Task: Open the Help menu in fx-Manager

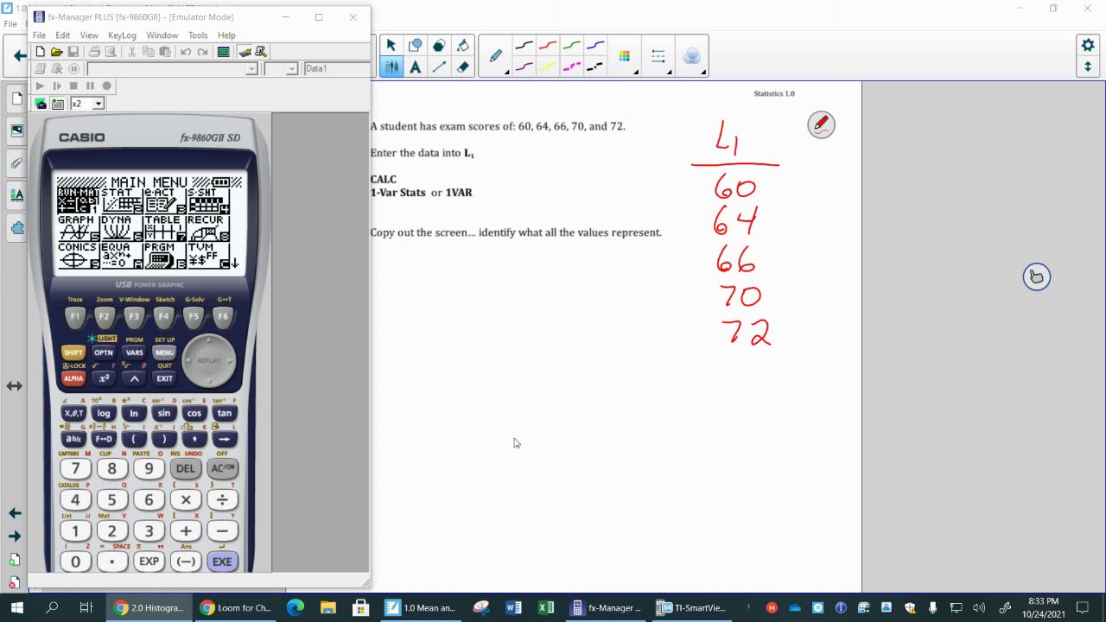Action: [x=226, y=35]
